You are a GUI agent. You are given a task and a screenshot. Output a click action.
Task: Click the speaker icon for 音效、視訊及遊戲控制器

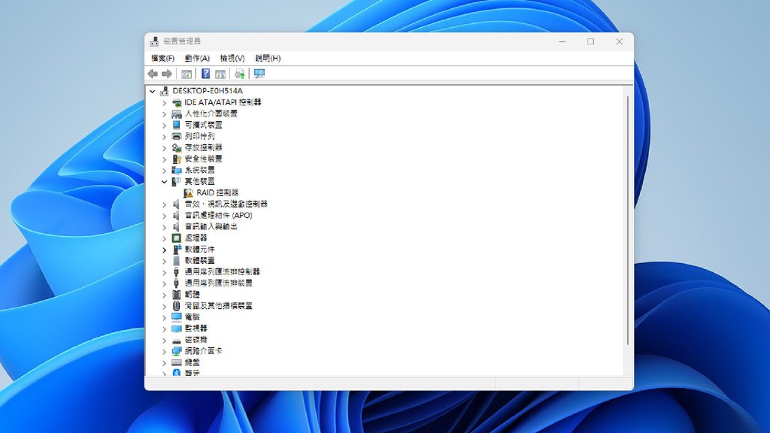[176, 204]
